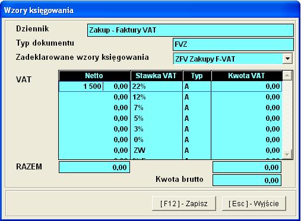Image resolution: width=301 pixels, height=221 pixels.
Task: Click the Netto column header
Action: pyautogui.click(x=94, y=76)
